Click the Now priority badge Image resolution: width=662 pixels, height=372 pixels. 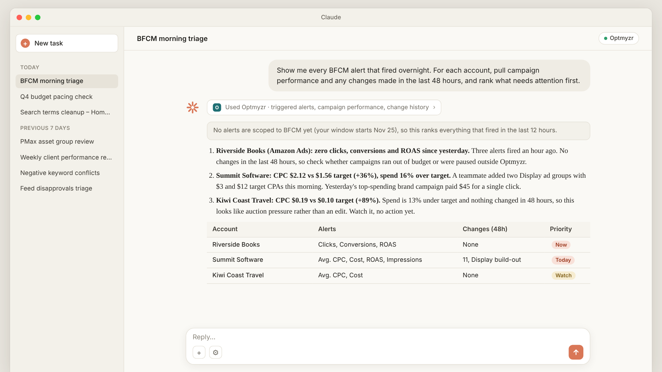(x=561, y=245)
